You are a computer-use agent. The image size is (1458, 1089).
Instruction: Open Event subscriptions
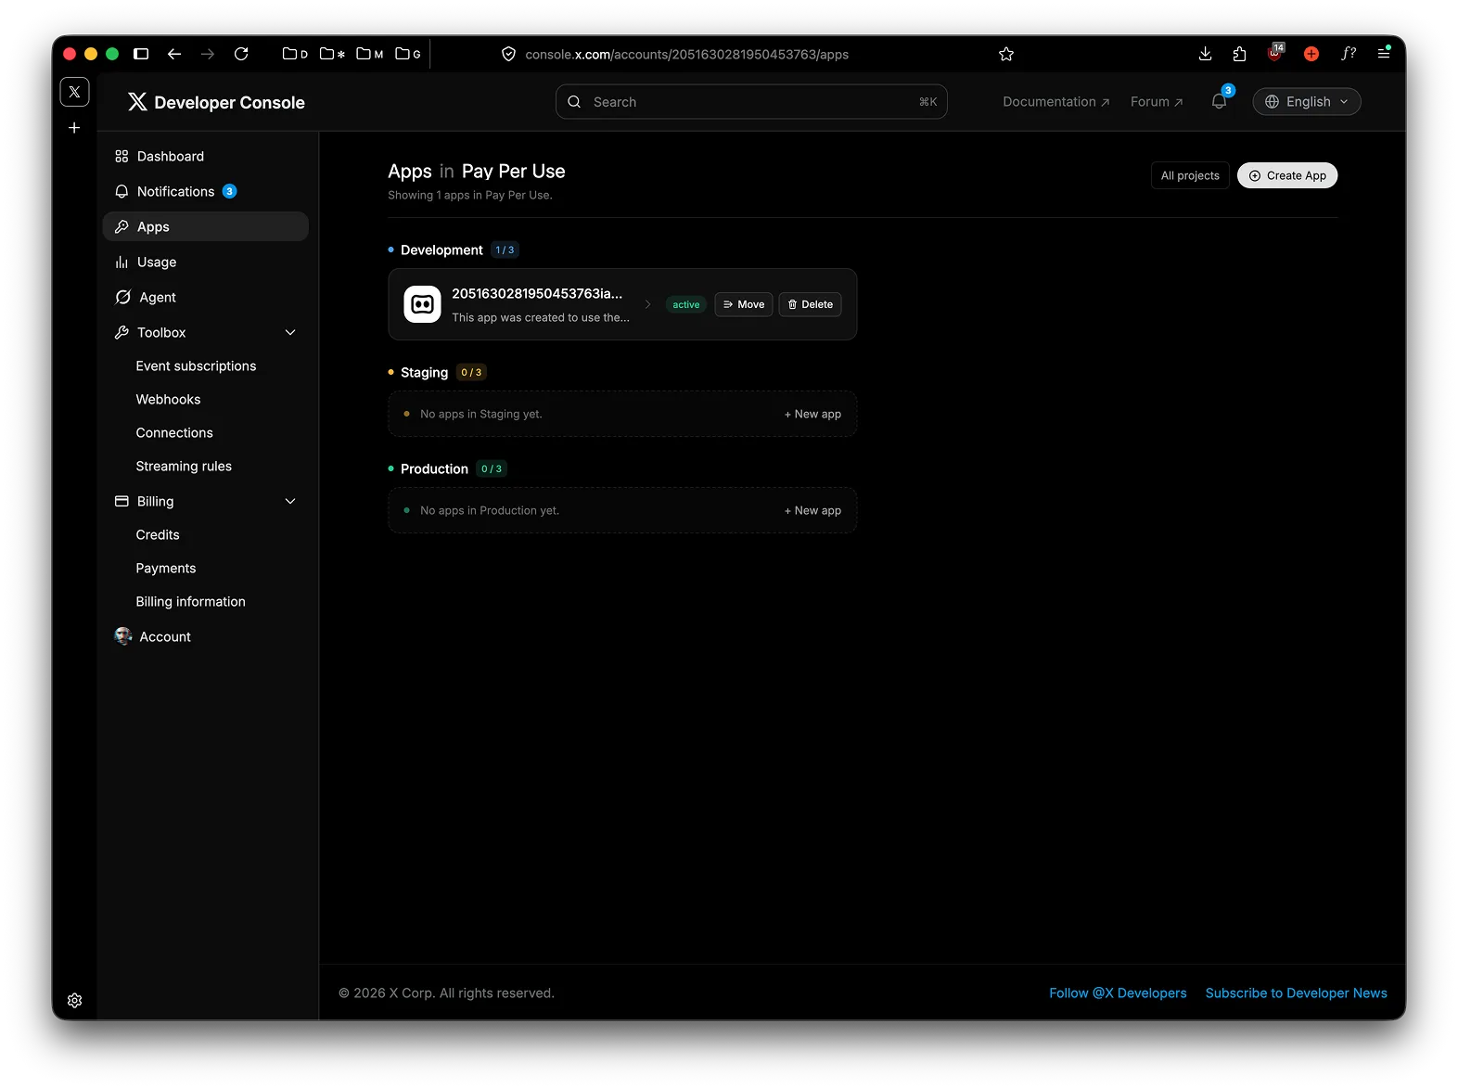[x=196, y=365]
